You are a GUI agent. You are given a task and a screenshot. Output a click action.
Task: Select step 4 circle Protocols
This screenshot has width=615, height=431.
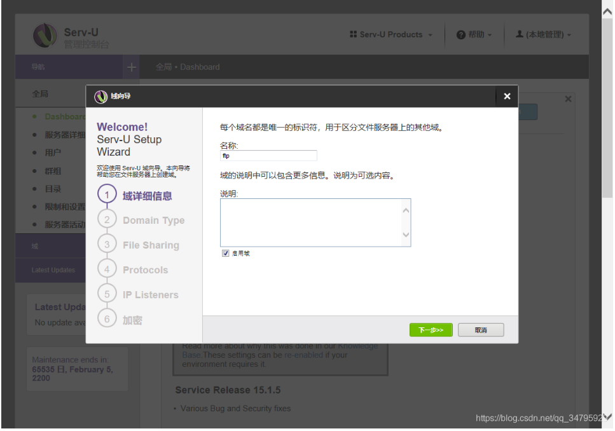tap(107, 270)
